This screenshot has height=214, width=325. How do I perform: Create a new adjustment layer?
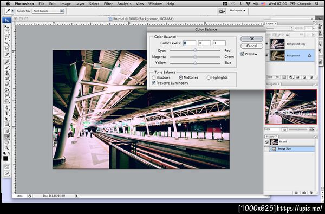291,77
